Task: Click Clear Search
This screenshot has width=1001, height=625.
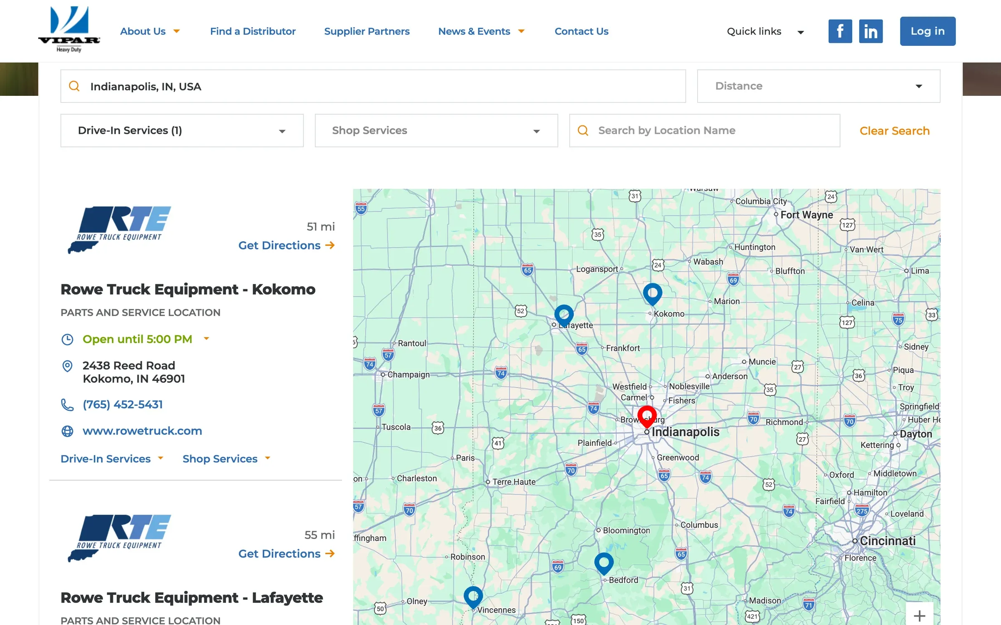Action: point(895,131)
